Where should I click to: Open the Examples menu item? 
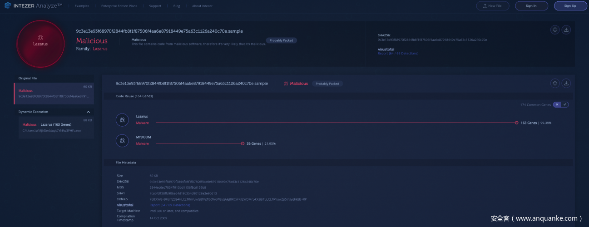pyautogui.click(x=82, y=6)
